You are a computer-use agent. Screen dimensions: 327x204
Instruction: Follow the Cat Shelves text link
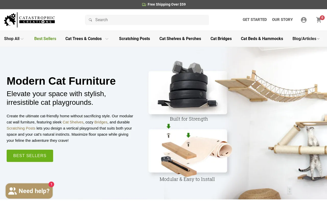tap(73, 122)
